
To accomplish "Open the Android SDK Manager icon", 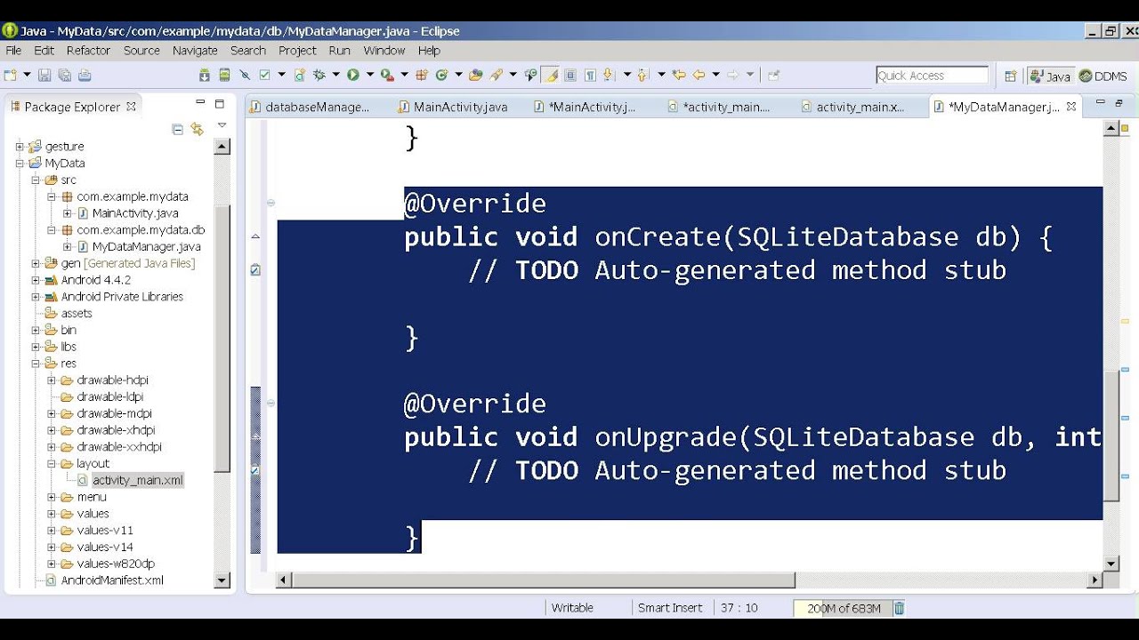I will pos(204,76).
